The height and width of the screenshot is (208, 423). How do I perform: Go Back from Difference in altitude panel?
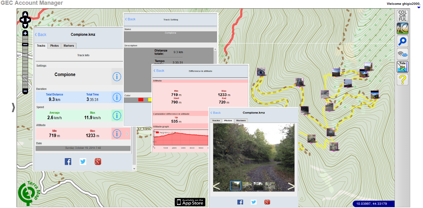point(159,71)
